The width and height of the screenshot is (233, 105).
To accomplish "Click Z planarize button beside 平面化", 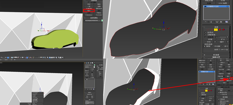I will tap(232, 78).
